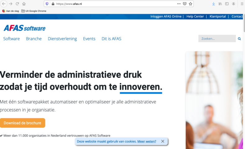245x149 pixels.
Task: Open the library bookshelf icon
Action: pyautogui.click(x=220, y=4)
